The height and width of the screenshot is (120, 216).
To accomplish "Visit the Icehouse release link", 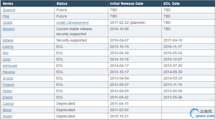I will tap(10, 66).
